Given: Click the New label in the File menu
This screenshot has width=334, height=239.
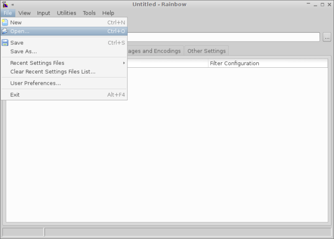Looking at the screenshot, I should point(16,23).
